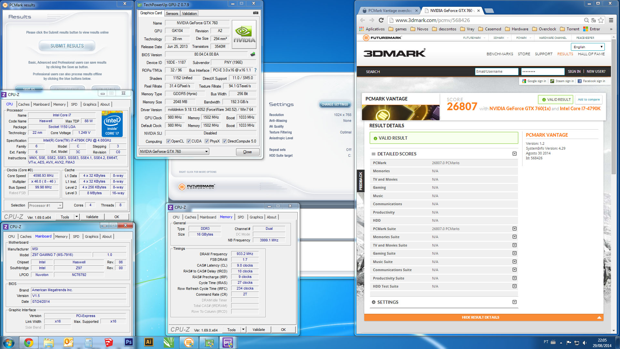Switch to the Sensors tab in GPU-Z
The height and width of the screenshot is (349, 620).
(172, 14)
